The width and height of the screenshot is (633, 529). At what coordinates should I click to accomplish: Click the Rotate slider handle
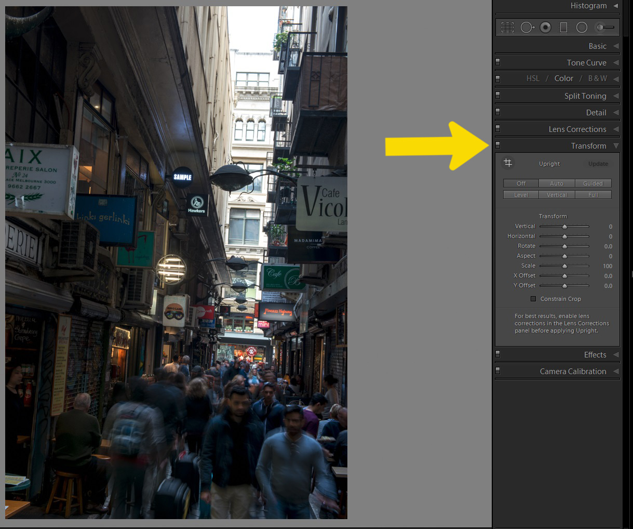tap(564, 246)
